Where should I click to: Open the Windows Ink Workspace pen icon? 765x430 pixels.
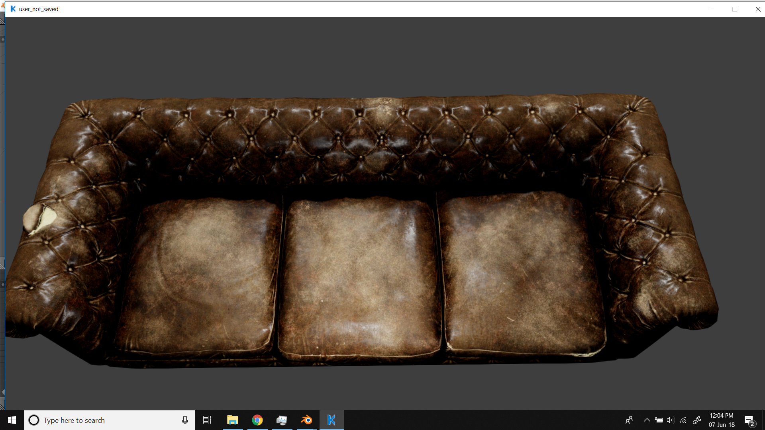click(x=697, y=420)
